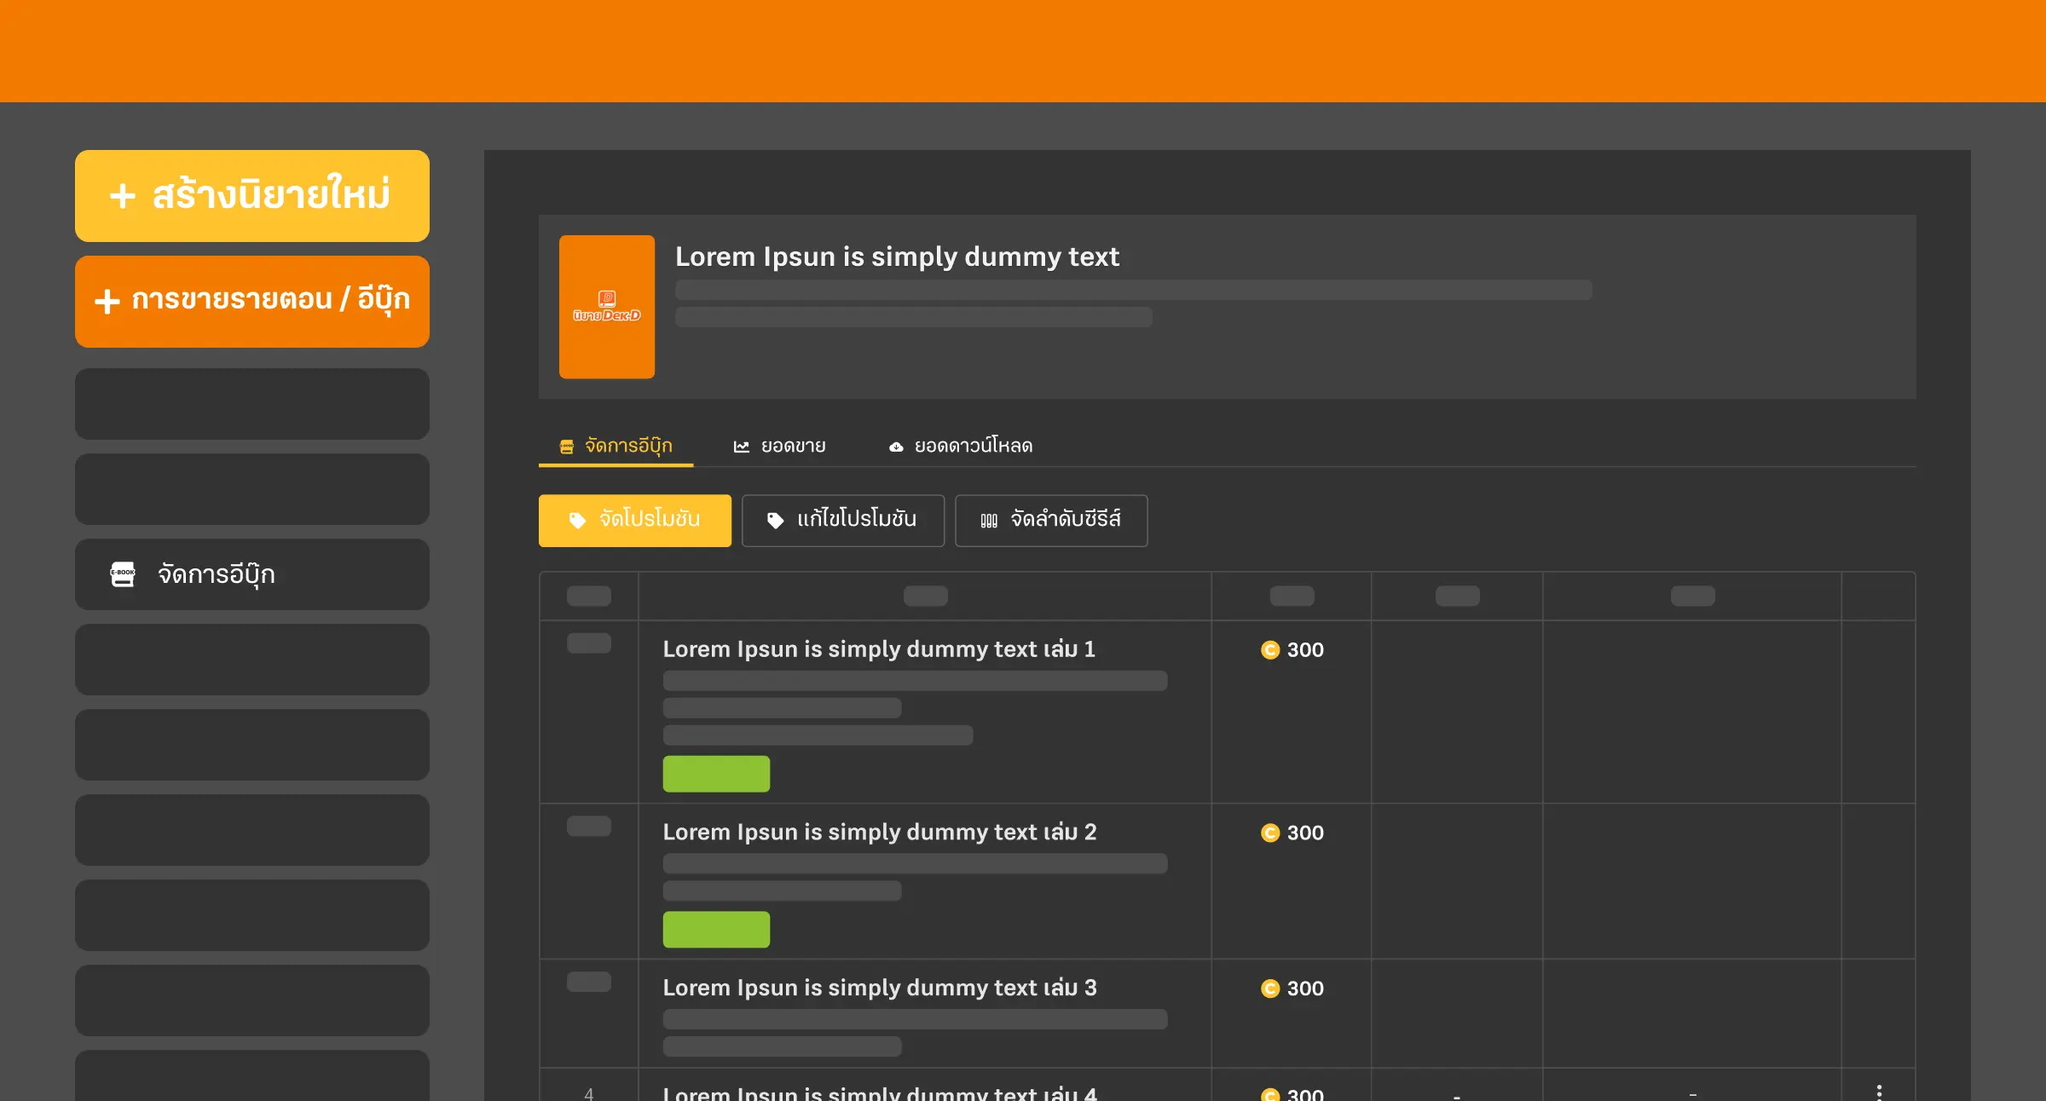Click the tag icon on แก้ไขโปรโมชัน
This screenshot has width=2046, height=1101.
(x=775, y=521)
